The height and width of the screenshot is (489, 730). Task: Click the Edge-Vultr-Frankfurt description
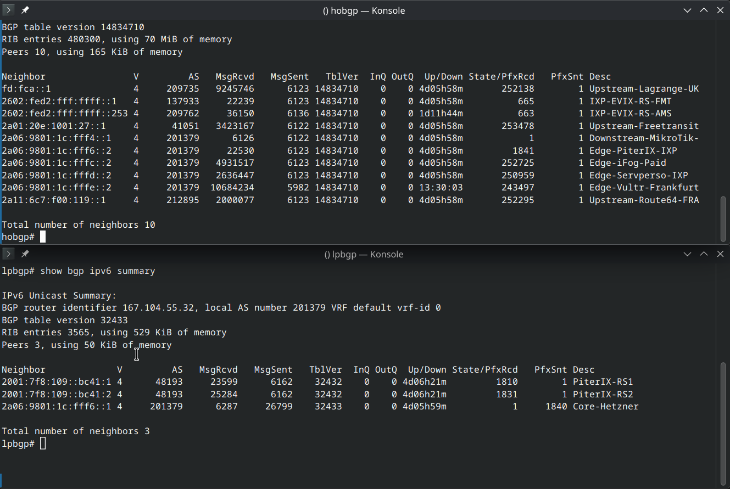tap(644, 188)
